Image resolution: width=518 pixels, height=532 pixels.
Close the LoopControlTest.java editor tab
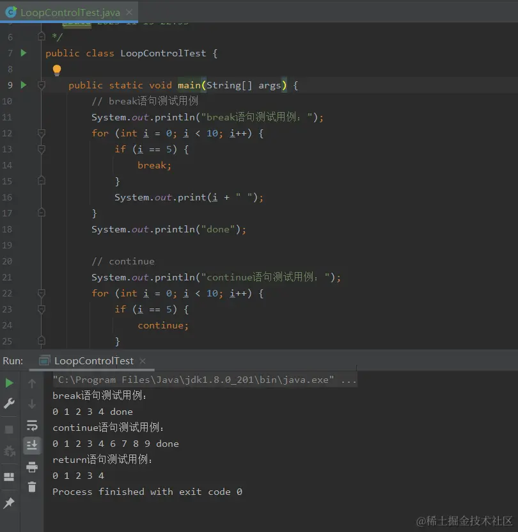pos(129,12)
